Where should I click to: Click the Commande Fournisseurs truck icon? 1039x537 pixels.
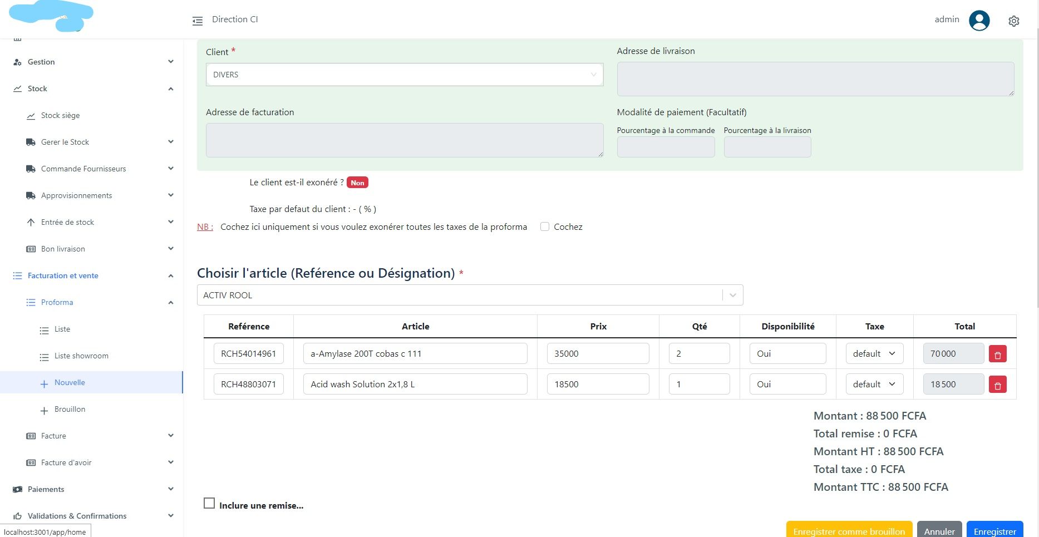pyautogui.click(x=31, y=169)
